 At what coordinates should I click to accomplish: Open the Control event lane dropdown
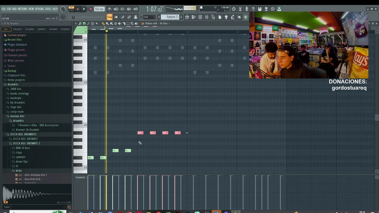tap(82, 177)
